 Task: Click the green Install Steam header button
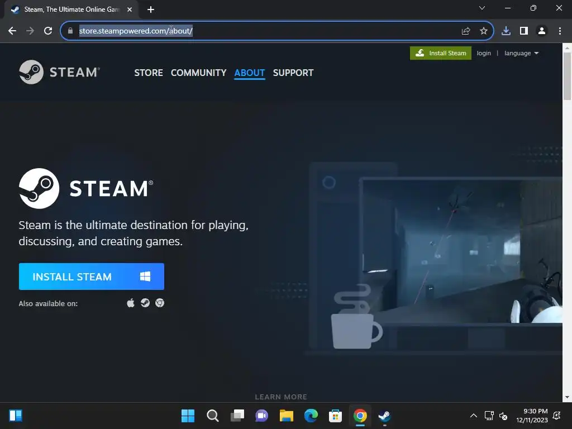pos(440,53)
